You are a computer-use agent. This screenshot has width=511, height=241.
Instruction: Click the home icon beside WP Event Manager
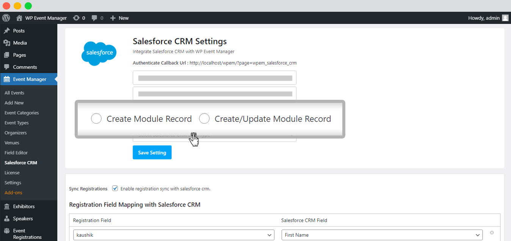click(19, 18)
